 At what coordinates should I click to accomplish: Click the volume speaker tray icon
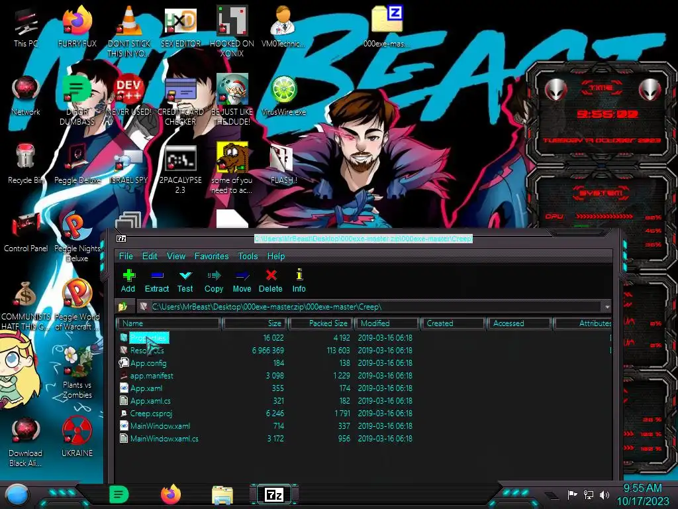[x=605, y=494]
